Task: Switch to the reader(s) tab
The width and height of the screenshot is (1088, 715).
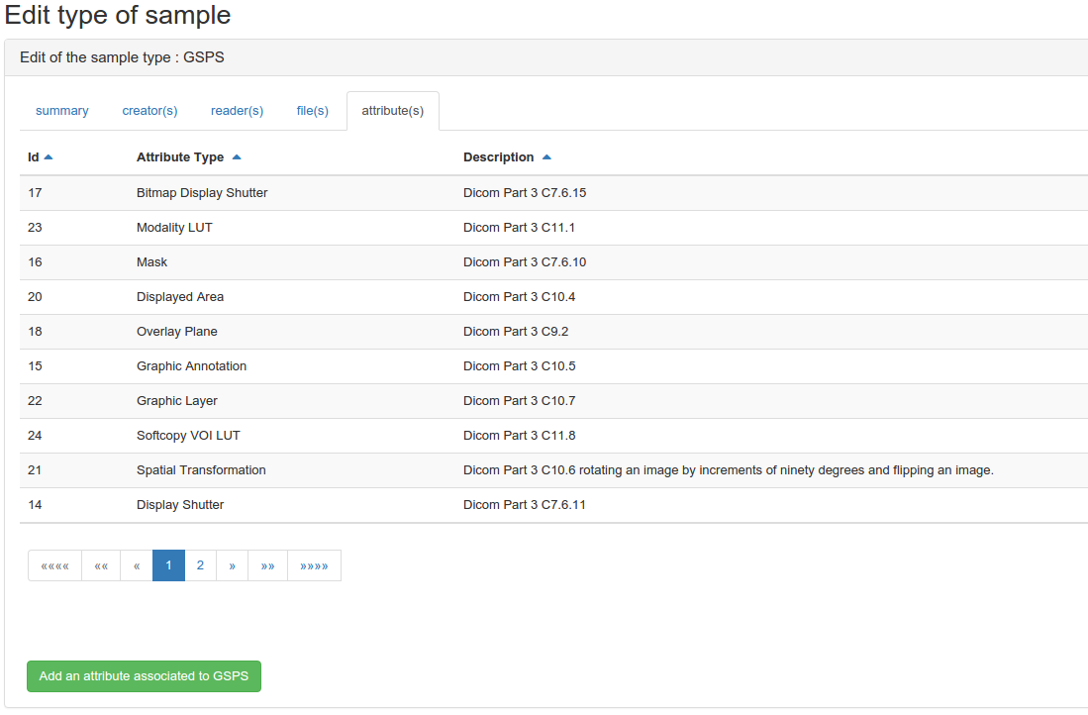Action: click(x=237, y=111)
